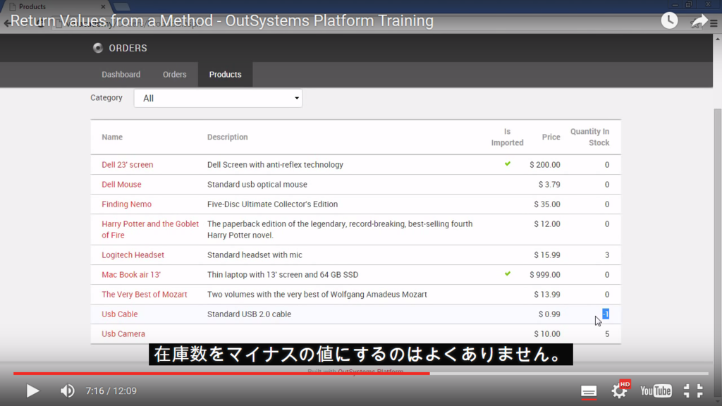Screen dimensions: 722x406
Task: Click the video title text at top
Action: [x=222, y=20]
